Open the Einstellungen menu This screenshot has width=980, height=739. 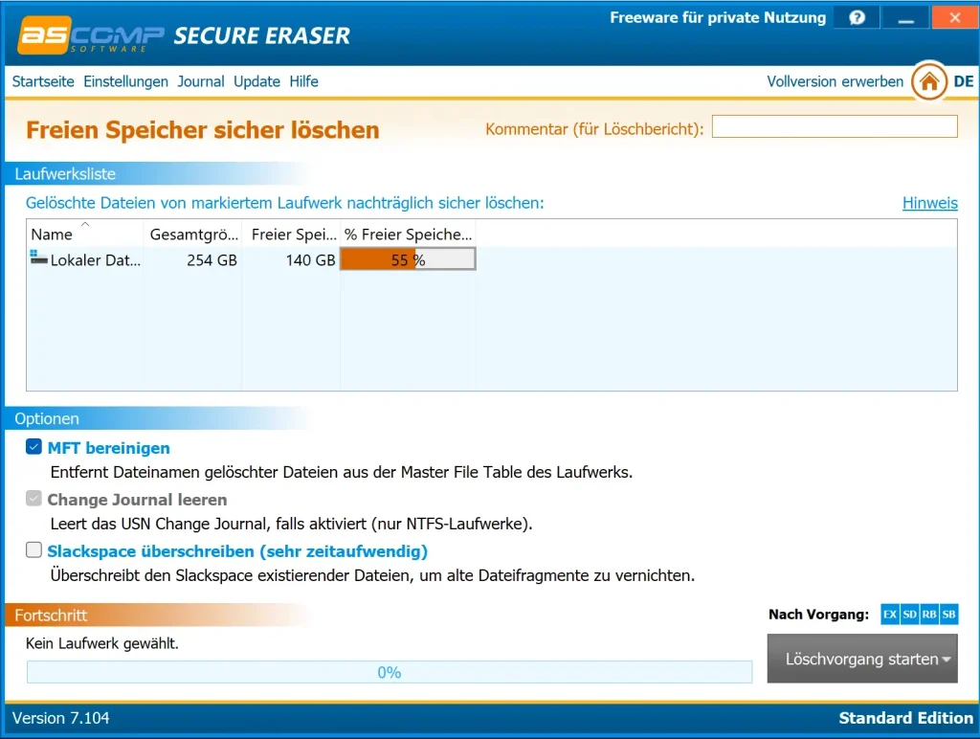[125, 81]
